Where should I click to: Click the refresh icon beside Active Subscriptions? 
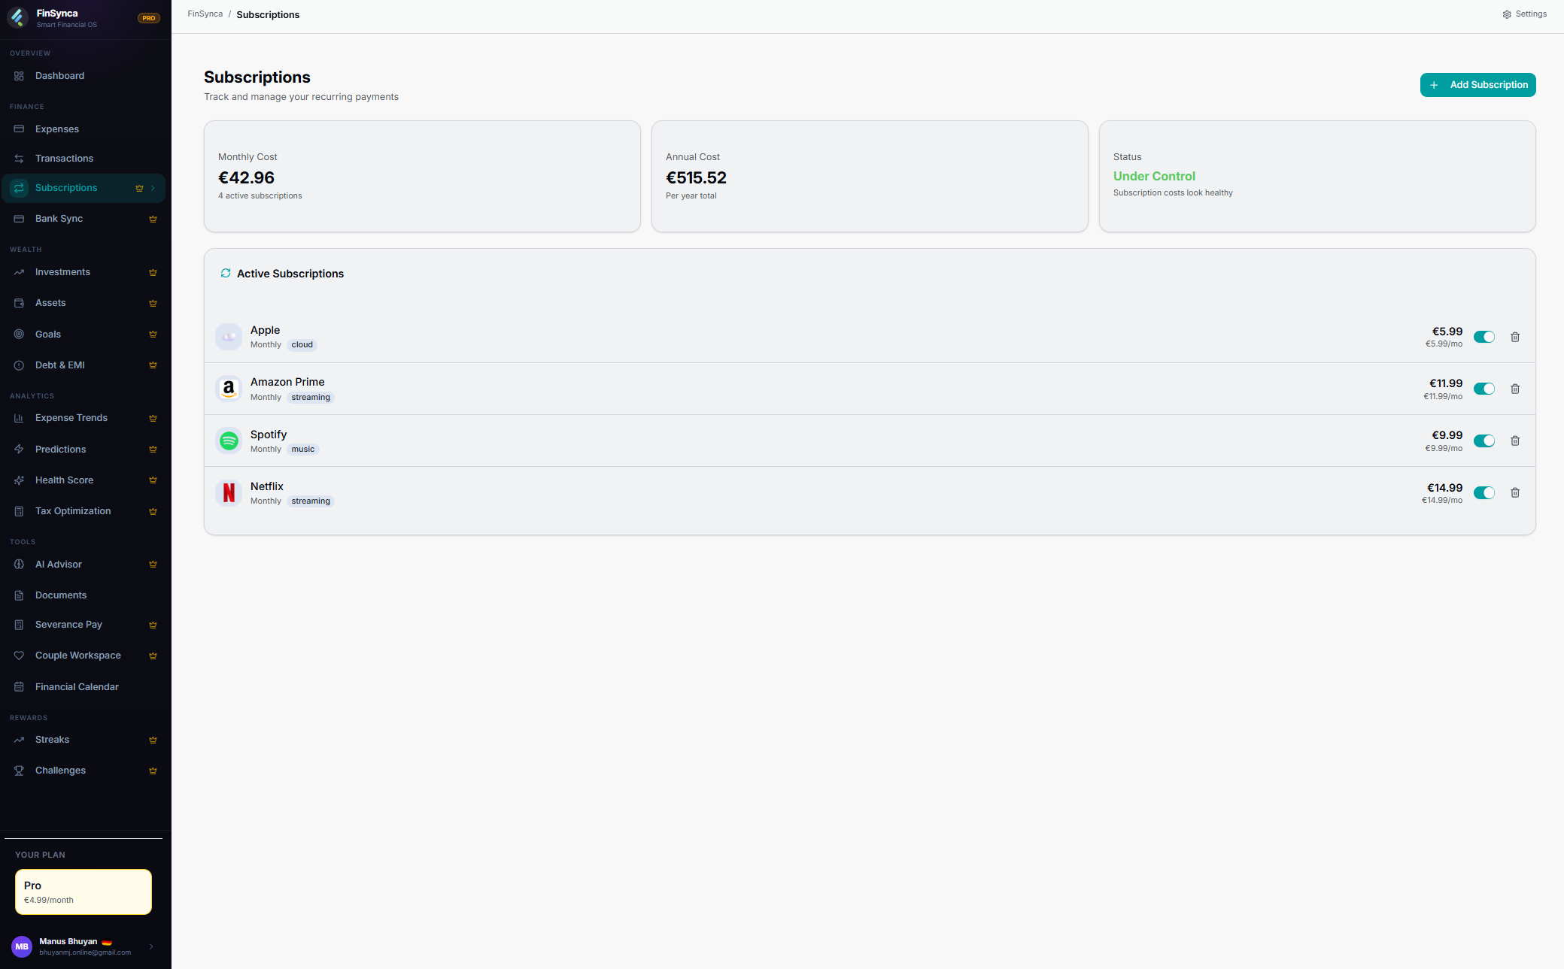[x=226, y=273]
